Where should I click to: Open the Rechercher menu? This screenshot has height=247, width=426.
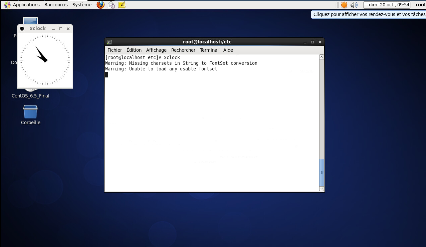[183, 50]
